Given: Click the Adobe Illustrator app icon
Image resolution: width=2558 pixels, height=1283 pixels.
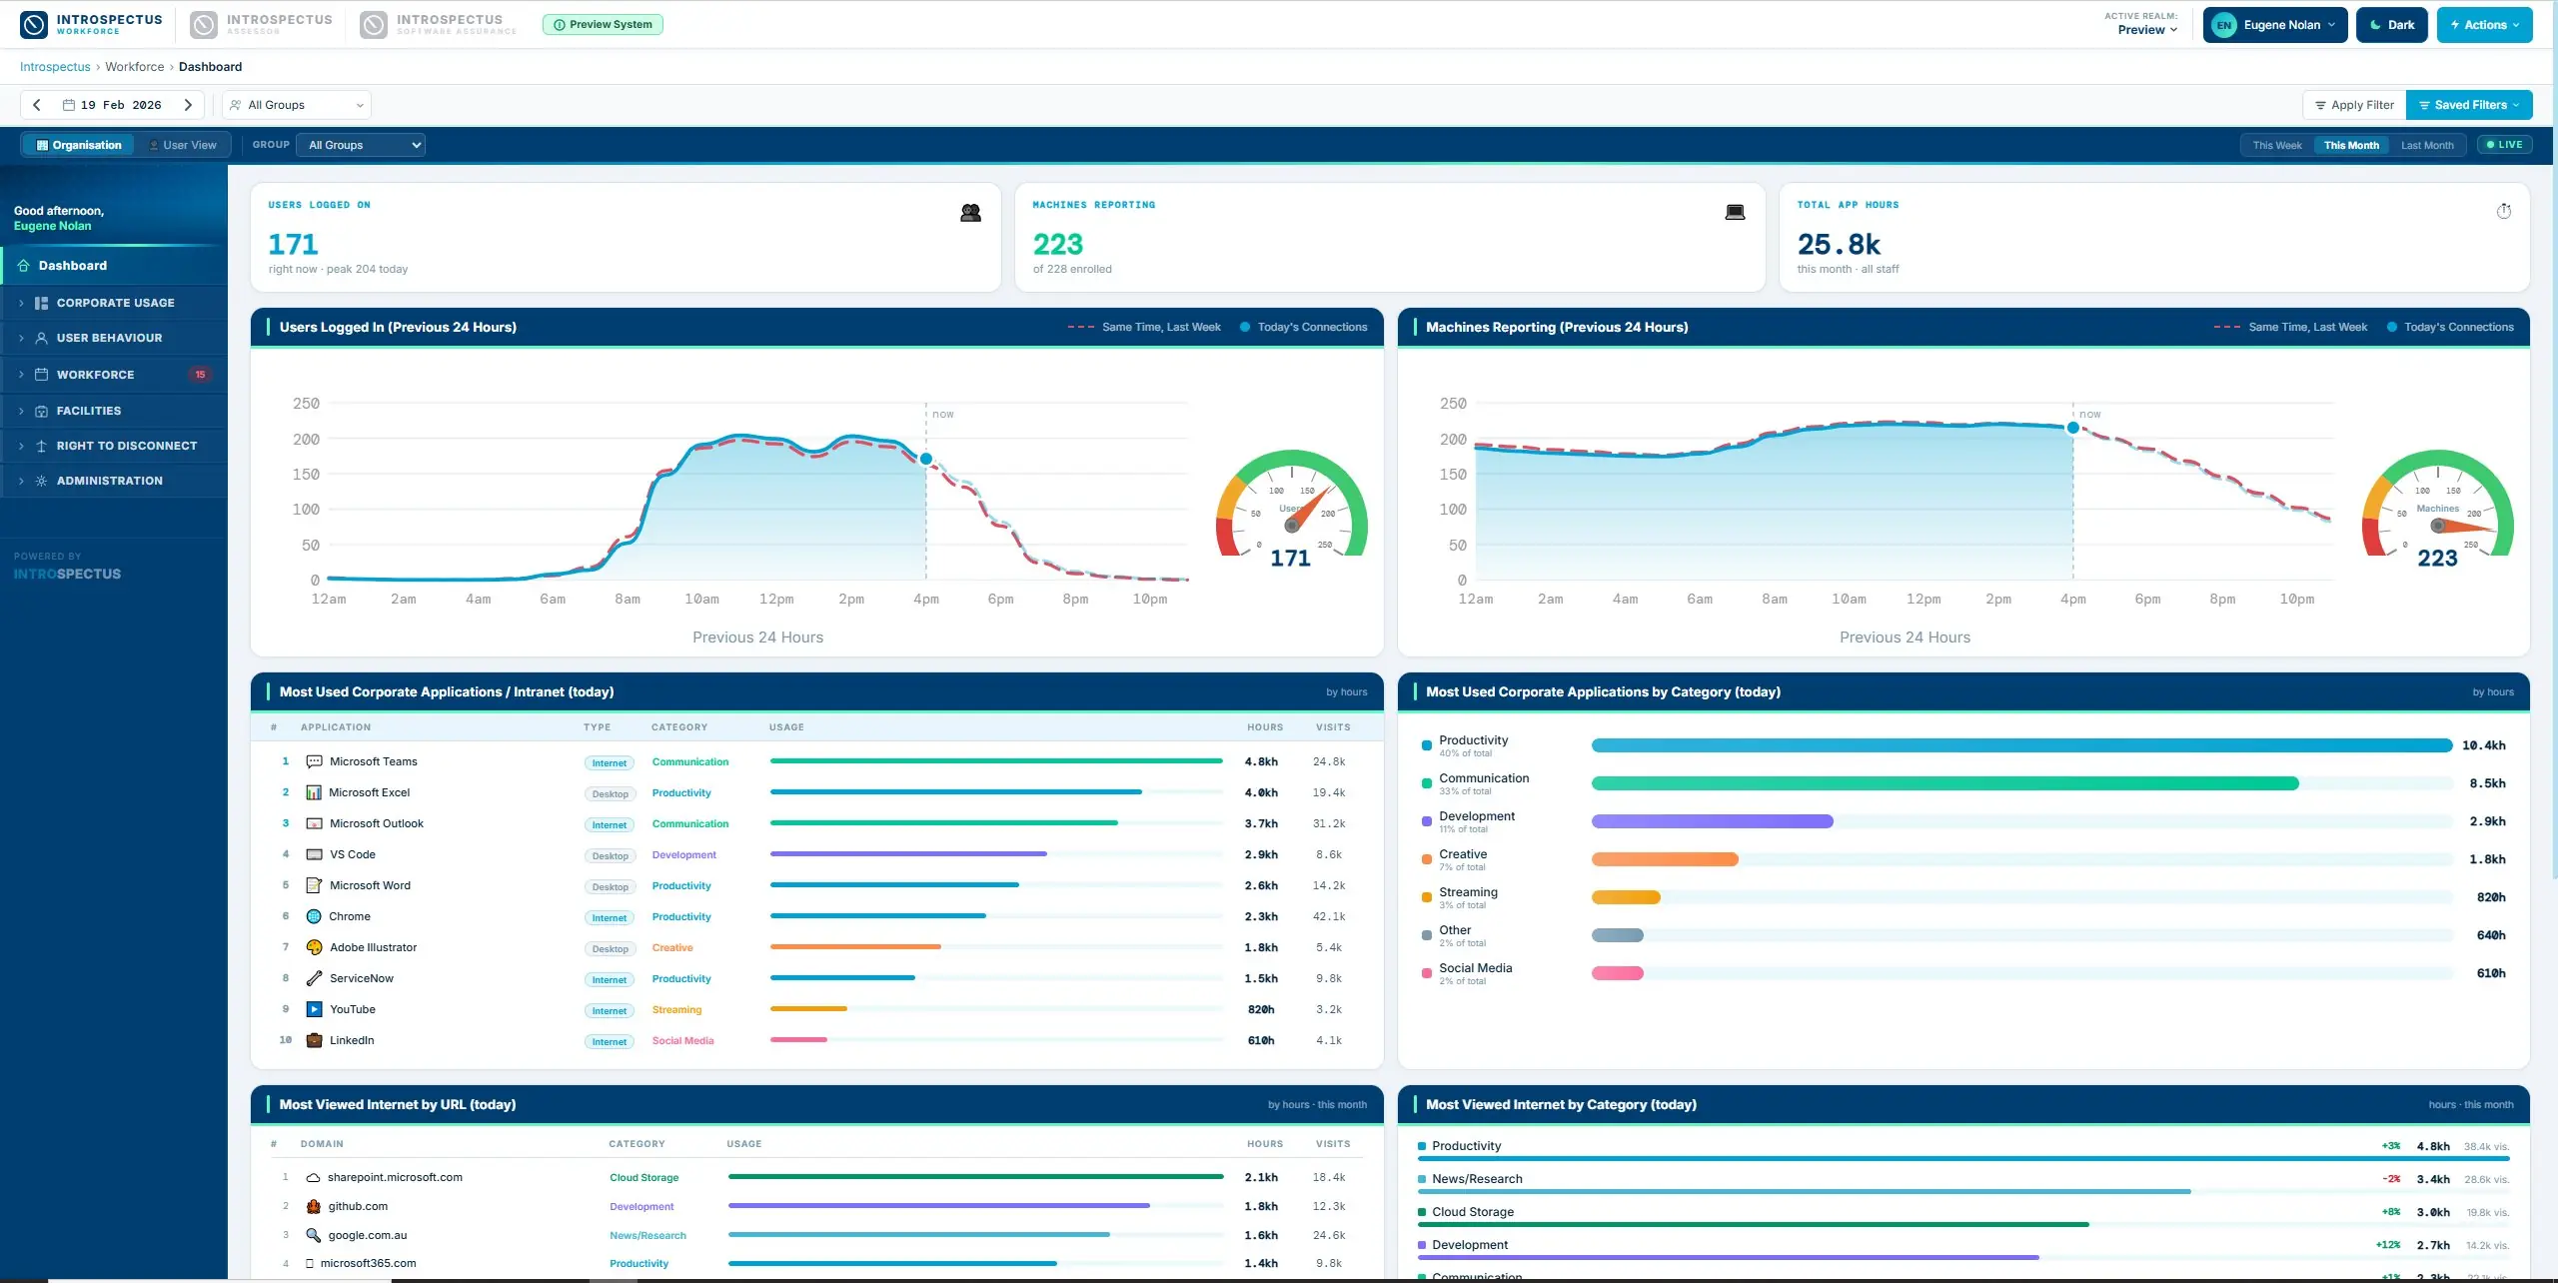Looking at the screenshot, I should click(314, 947).
